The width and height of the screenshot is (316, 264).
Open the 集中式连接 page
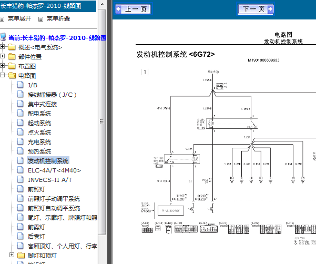pyautogui.click(x=42, y=104)
